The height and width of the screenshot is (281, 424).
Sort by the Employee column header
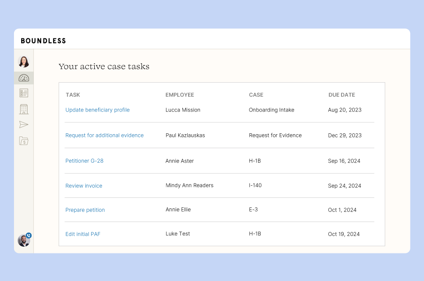click(180, 95)
